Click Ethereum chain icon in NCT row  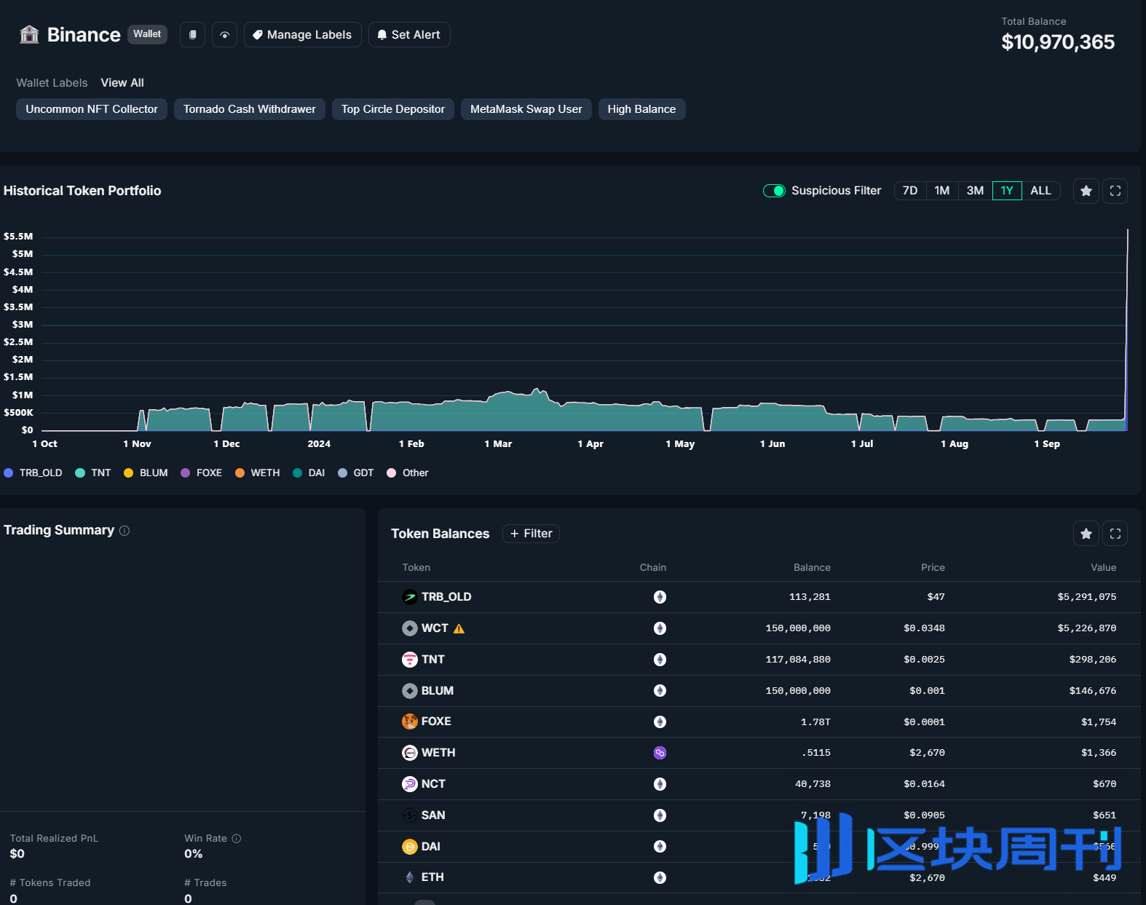[660, 784]
